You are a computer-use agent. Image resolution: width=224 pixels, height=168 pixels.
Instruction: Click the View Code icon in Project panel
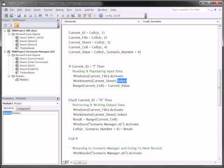[x=5, y=25]
